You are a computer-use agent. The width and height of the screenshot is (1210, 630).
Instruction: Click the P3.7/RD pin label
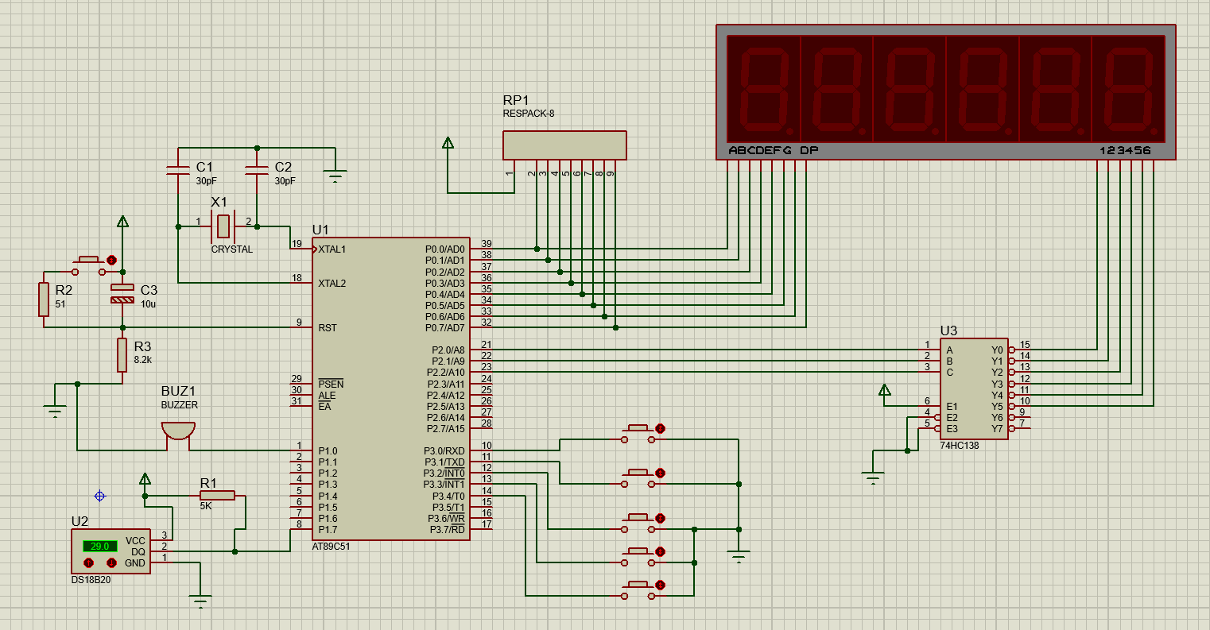point(448,529)
